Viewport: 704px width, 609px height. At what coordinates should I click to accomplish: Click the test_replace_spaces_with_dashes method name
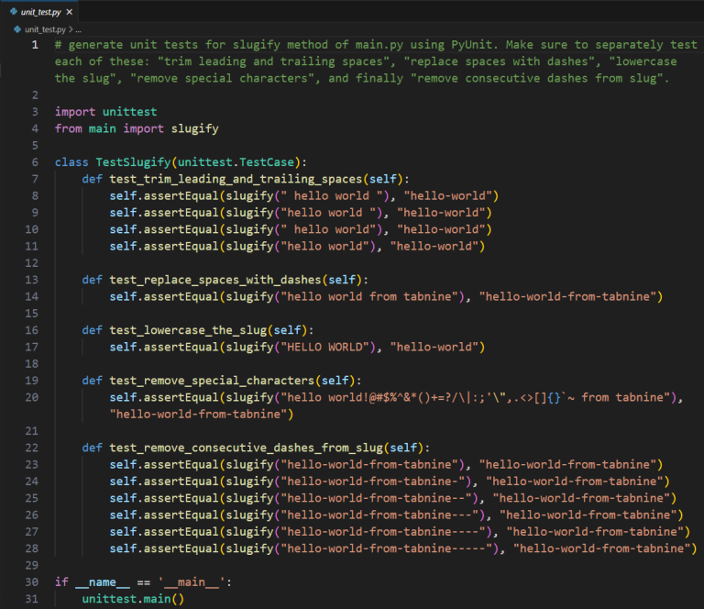pos(228,280)
